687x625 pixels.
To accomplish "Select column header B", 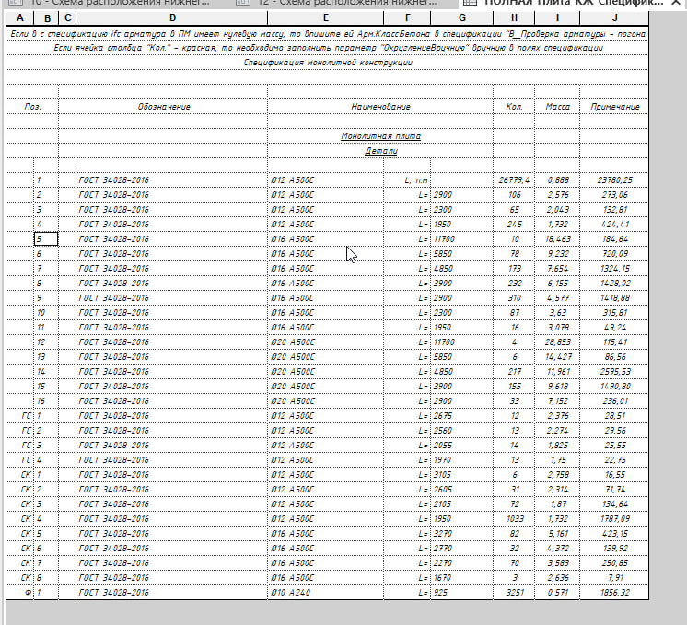I will [46, 18].
